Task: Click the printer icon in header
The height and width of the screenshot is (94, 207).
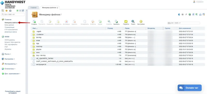Action: pyautogui.click(x=200, y=14)
